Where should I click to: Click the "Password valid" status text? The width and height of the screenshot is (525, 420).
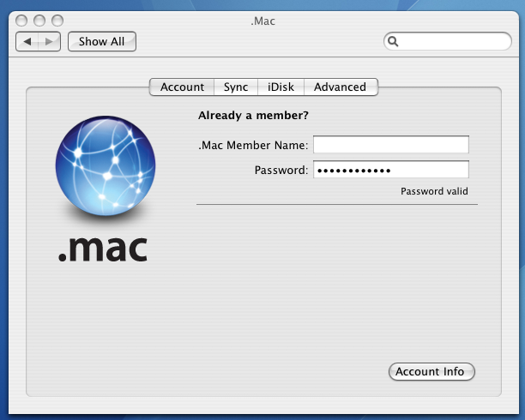click(x=434, y=191)
